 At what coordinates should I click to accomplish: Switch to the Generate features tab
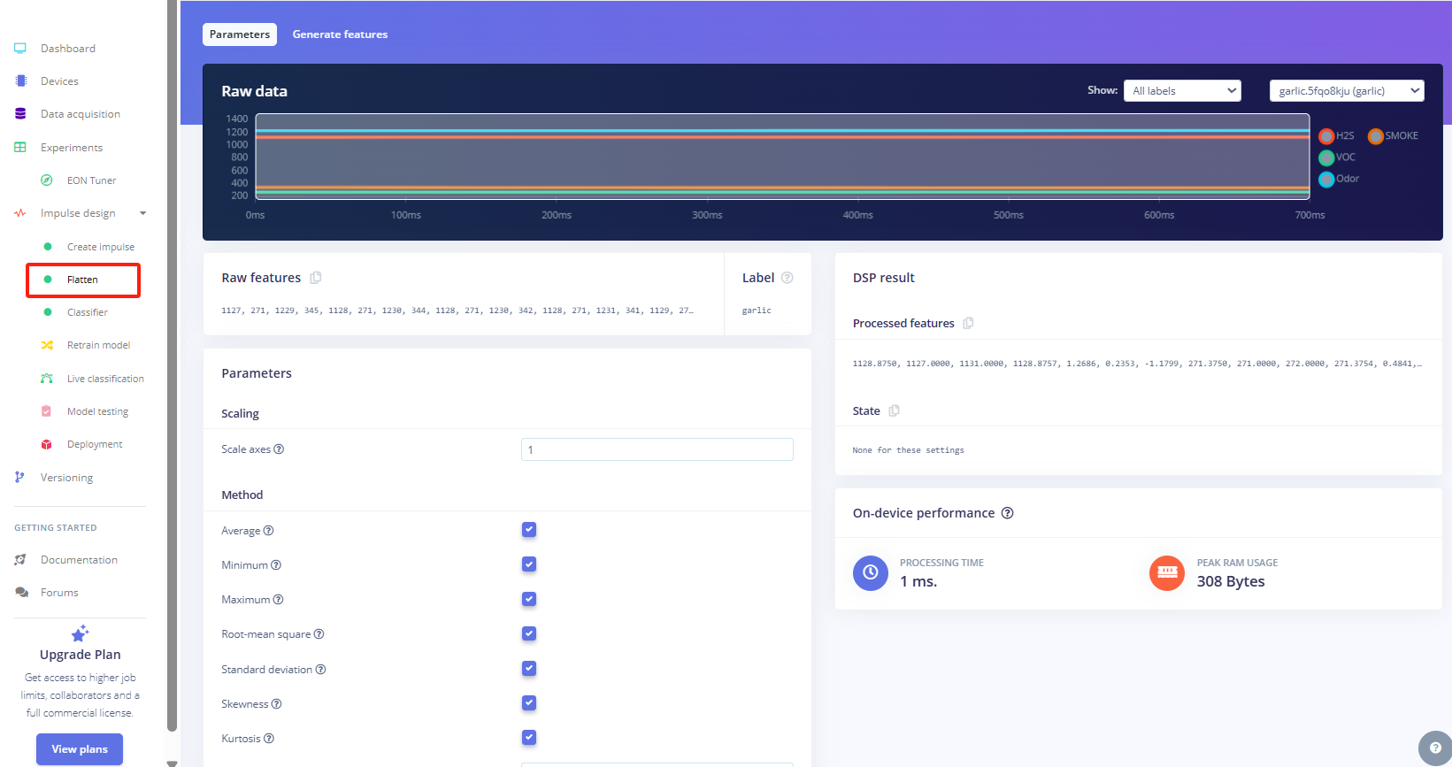(340, 35)
